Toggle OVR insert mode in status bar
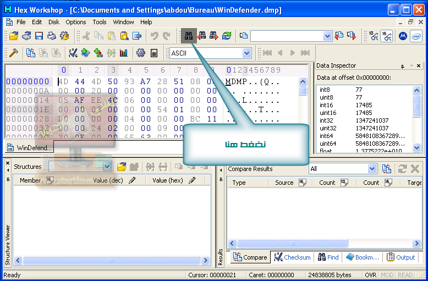The height and width of the screenshot is (281, 428). 370,275
